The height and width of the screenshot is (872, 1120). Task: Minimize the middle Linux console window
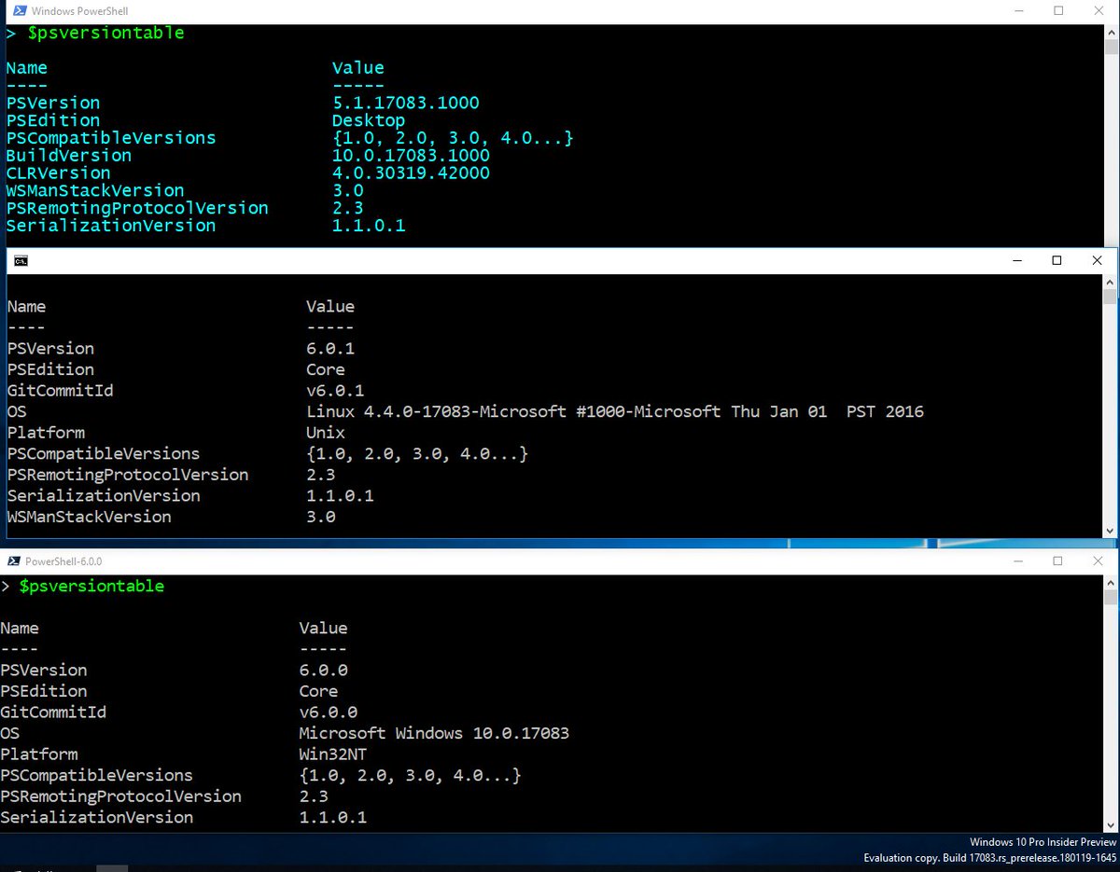1015,261
